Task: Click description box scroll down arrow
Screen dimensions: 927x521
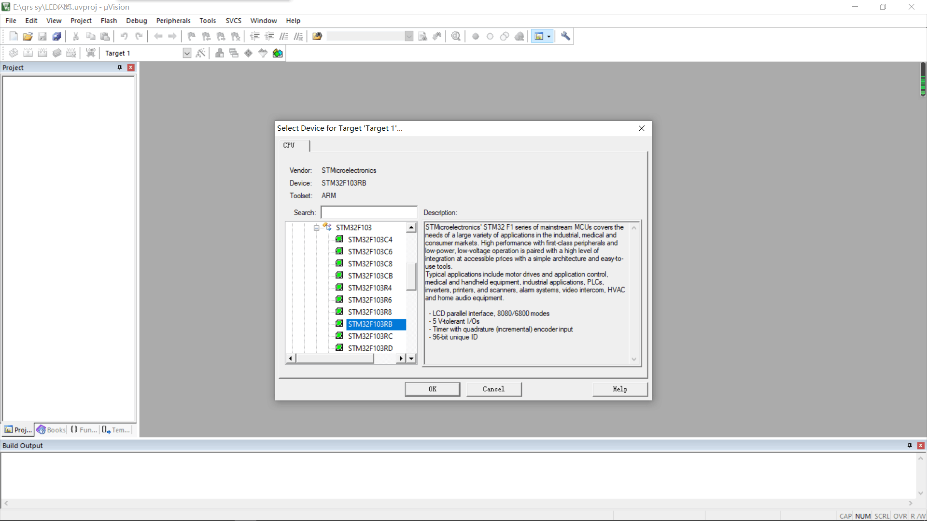Action: (634, 359)
